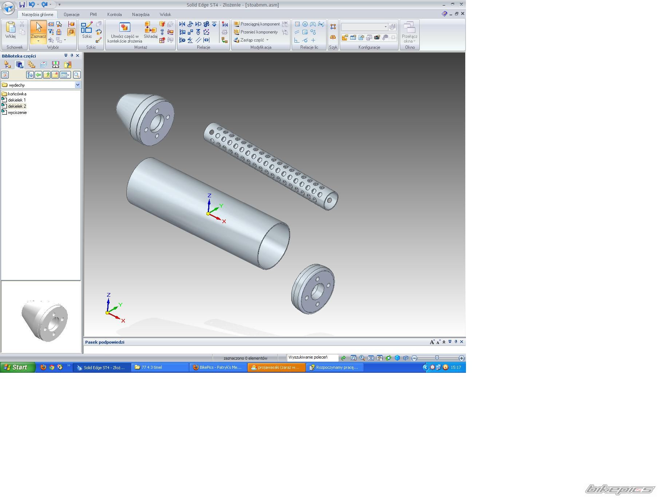Open the Zastąp część dropdown arrow
The width and height of the screenshot is (664, 498).
(x=267, y=40)
